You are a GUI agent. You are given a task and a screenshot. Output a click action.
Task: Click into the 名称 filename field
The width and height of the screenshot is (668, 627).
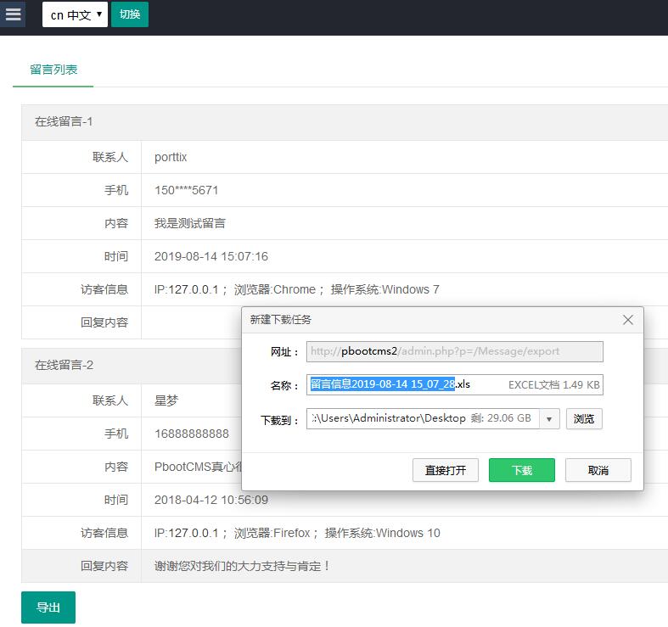tap(455, 384)
